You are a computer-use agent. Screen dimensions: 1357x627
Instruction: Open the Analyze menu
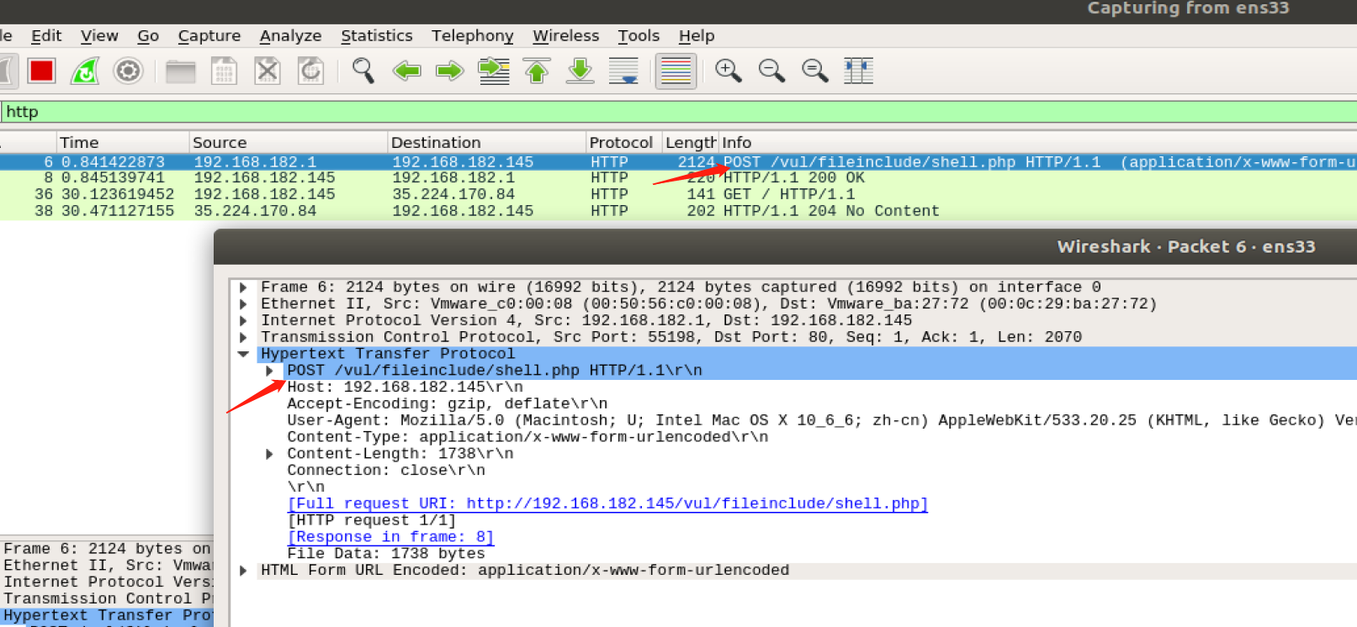290,35
